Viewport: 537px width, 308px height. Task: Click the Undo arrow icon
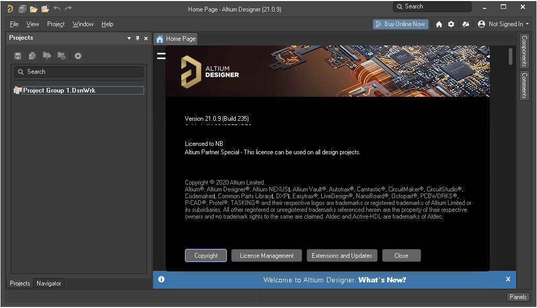click(57, 8)
